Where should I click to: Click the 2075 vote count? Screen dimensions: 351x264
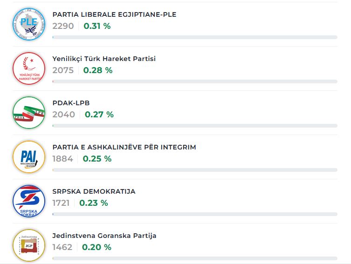click(x=63, y=70)
